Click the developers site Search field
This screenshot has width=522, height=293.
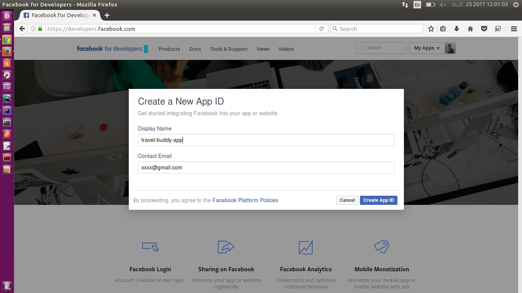pos(381,48)
